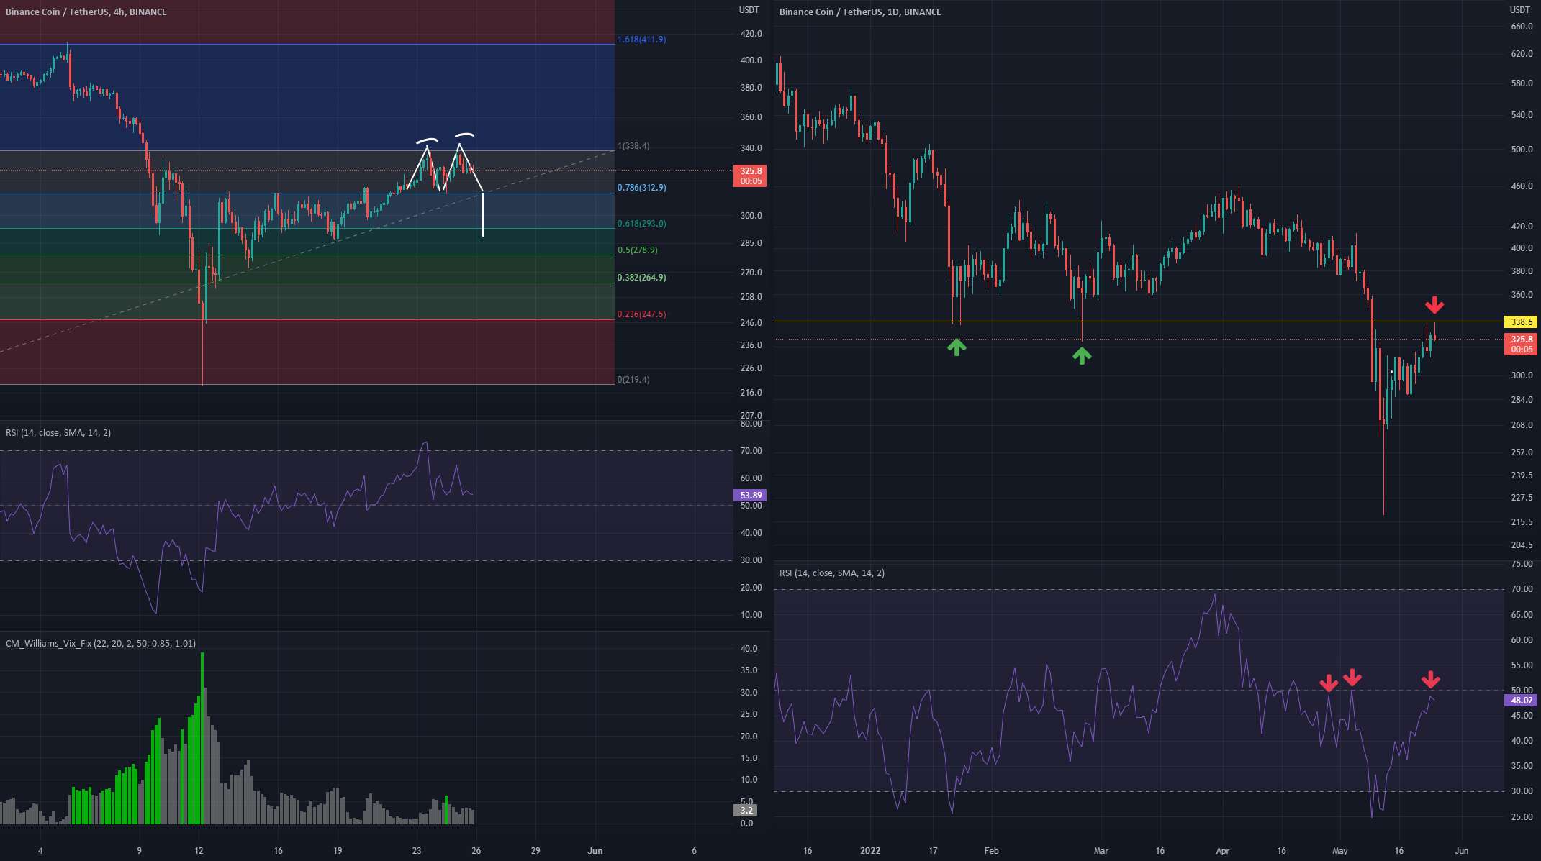Viewport: 1541px width, 861px height.
Task: Click the 26 date label on 4h time axis
Action: coord(476,851)
